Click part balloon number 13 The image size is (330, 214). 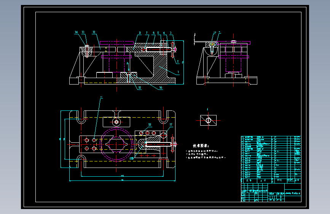[83, 32]
